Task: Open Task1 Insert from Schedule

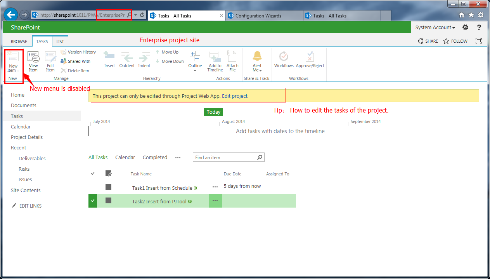Action: [x=162, y=188]
